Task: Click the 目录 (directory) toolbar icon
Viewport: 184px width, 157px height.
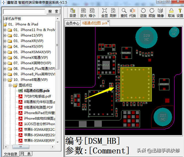Action: tap(73, 13)
